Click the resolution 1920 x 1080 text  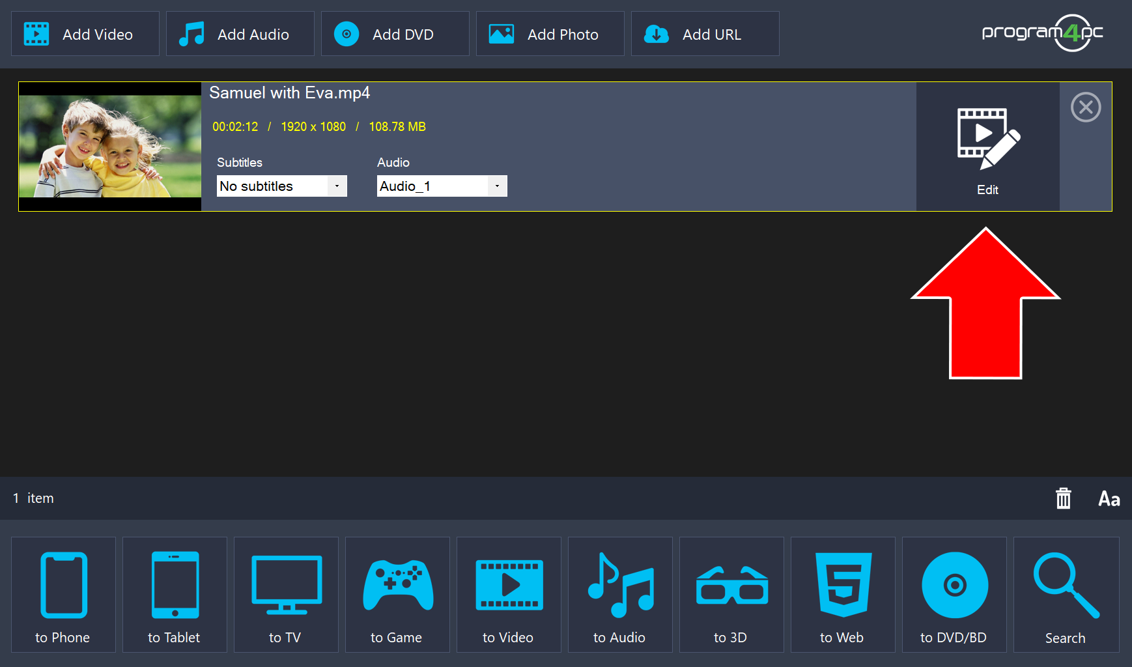[x=313, y=127]
